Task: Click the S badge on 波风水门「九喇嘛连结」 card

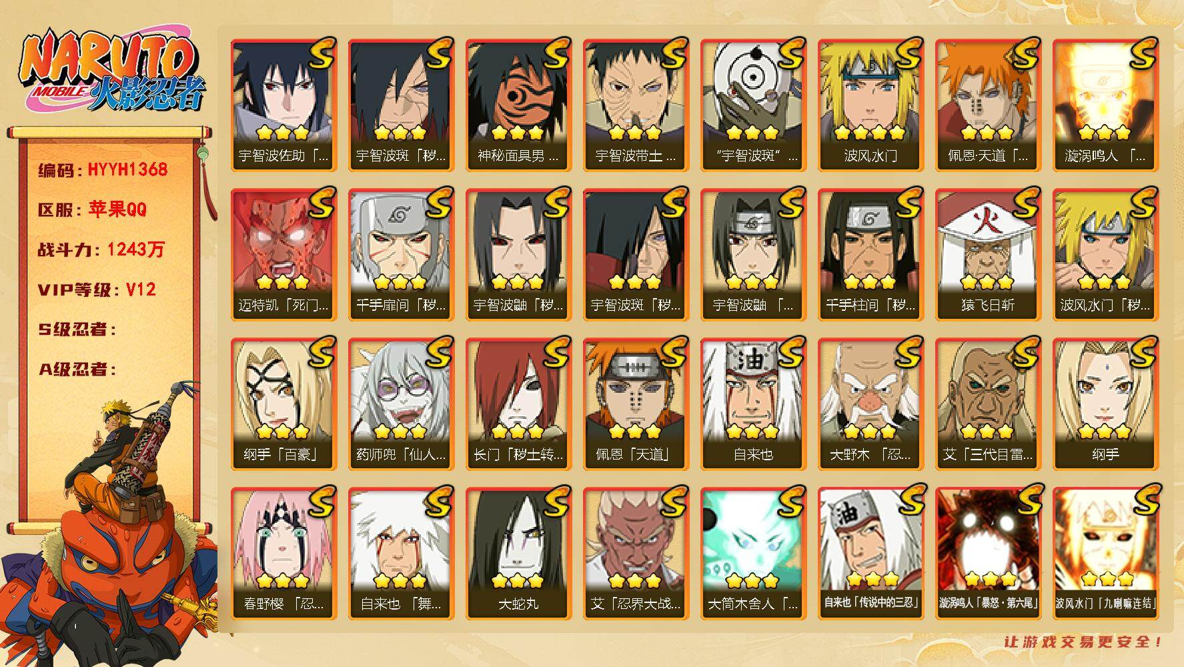Action: tap(1143, 500)
